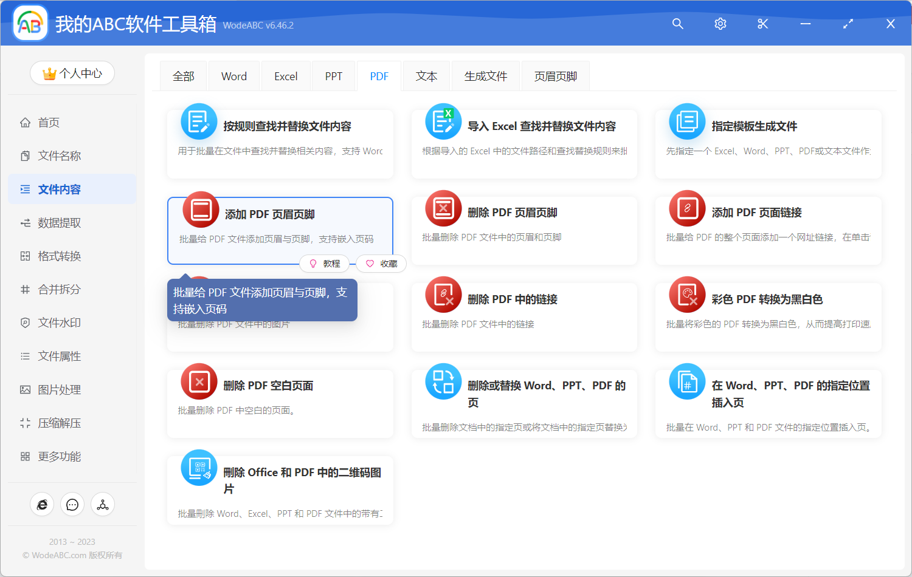912x577 pixels.
Task: Select the 首页 home icon in sidebar
Action: pos(25,122)
